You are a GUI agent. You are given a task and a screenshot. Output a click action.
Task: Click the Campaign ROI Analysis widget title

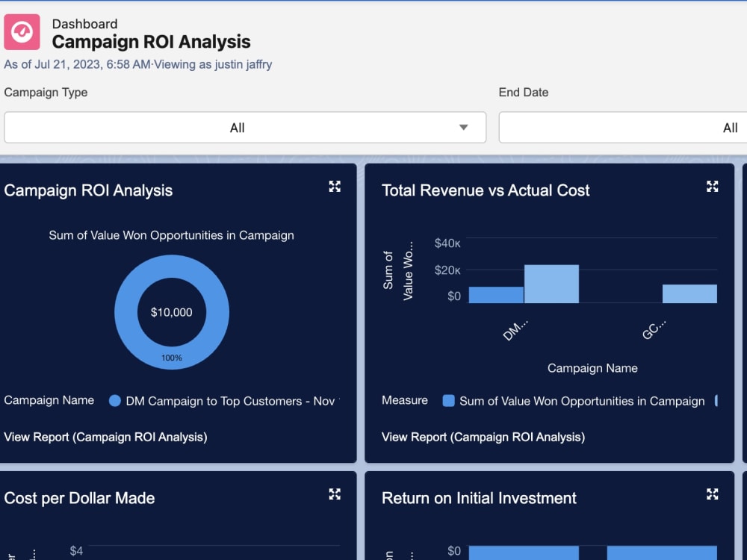(88, 190)
